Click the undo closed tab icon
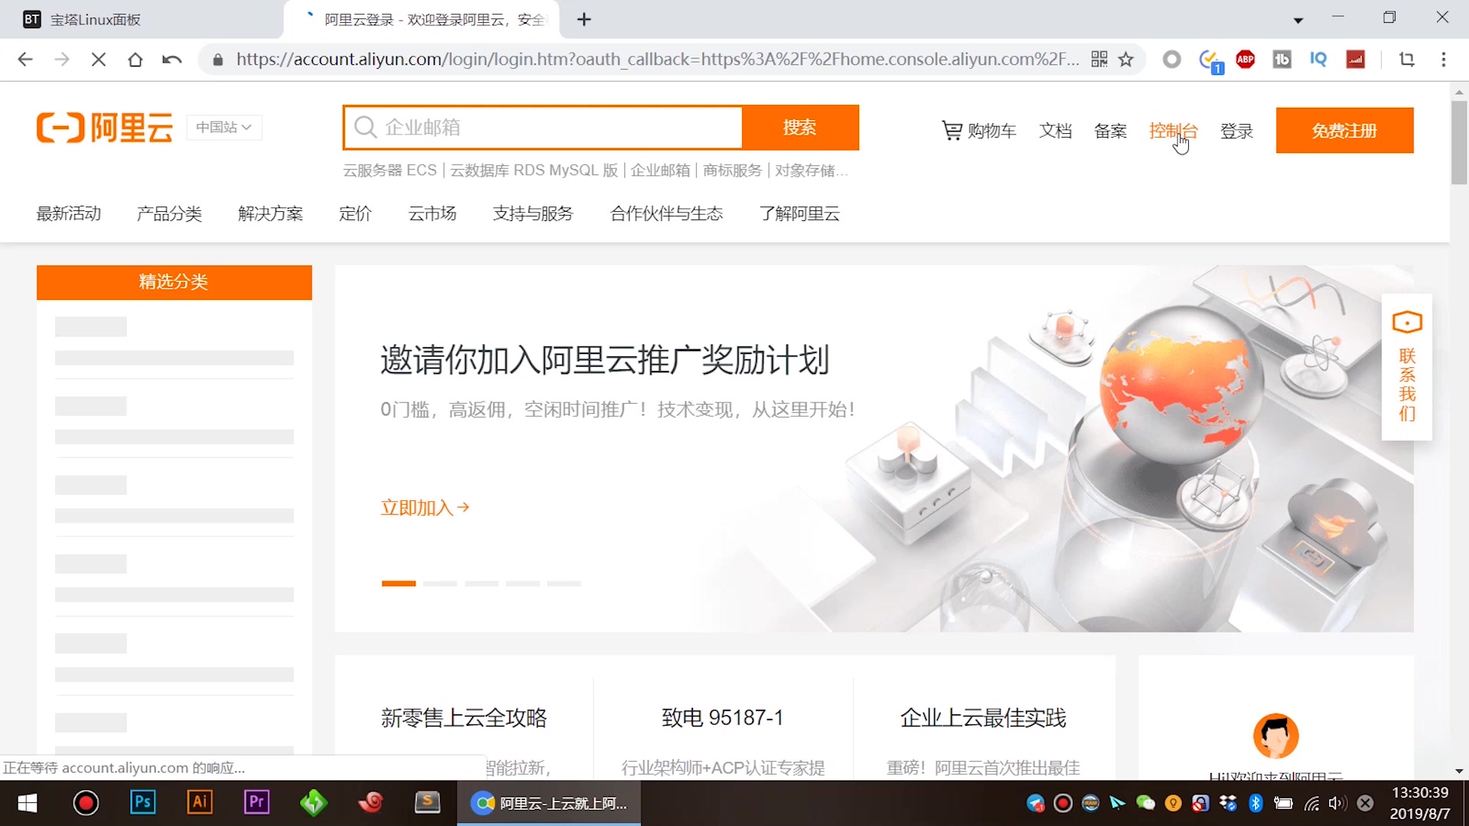1469x826 pixels. pyautogui.click(x=172, y=60)
